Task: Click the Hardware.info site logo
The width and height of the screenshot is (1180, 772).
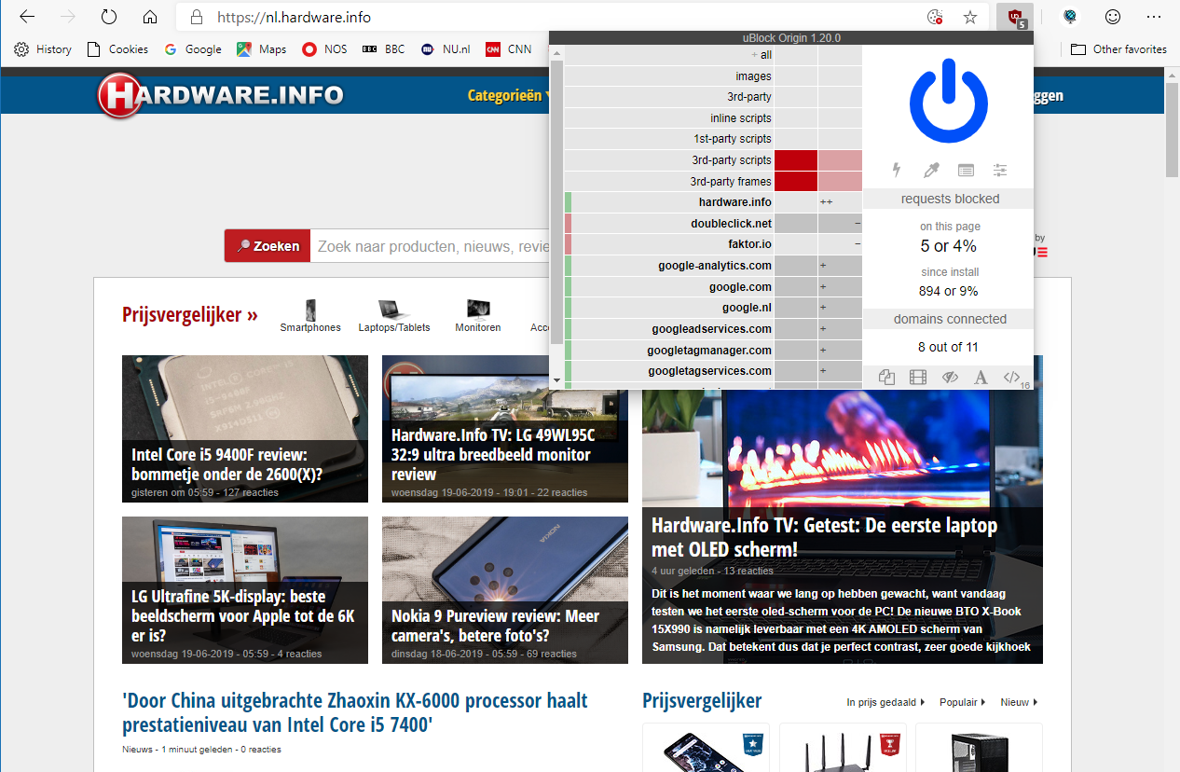Action: tap(221, 95)
